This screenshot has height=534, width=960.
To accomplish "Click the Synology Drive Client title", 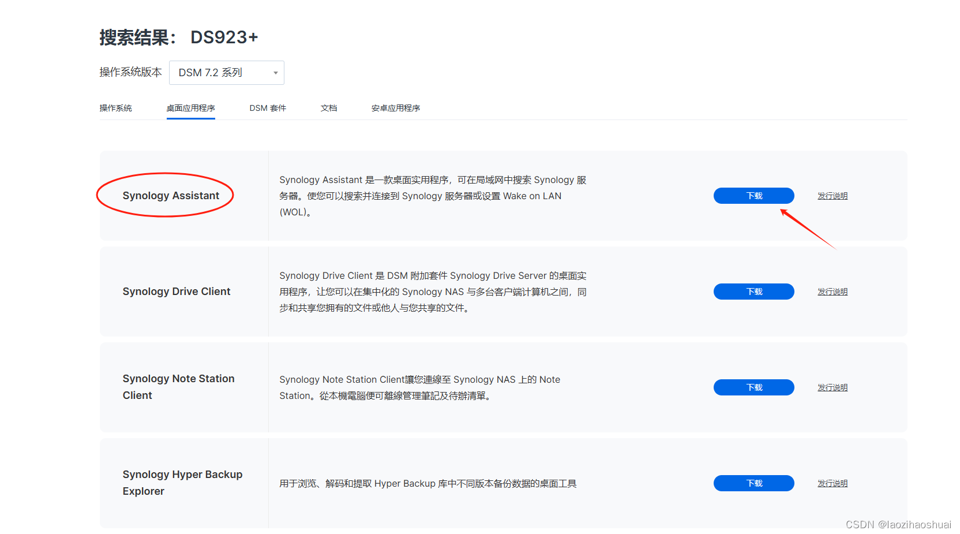I will (x=177, y=292).
